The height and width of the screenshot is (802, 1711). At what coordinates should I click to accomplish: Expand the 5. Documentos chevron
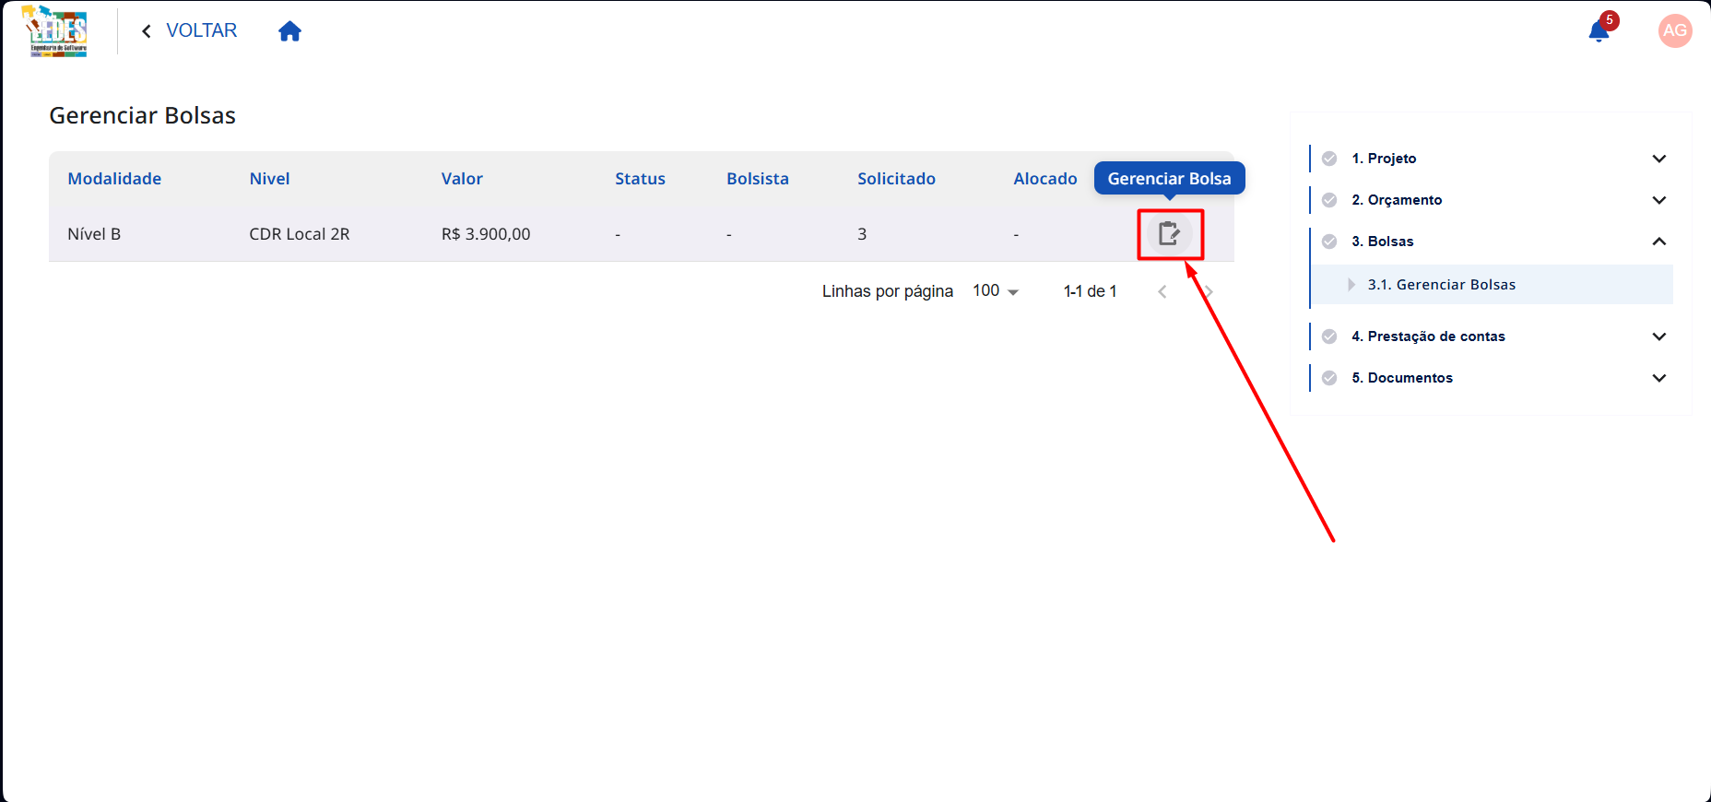click(1658, 378)
